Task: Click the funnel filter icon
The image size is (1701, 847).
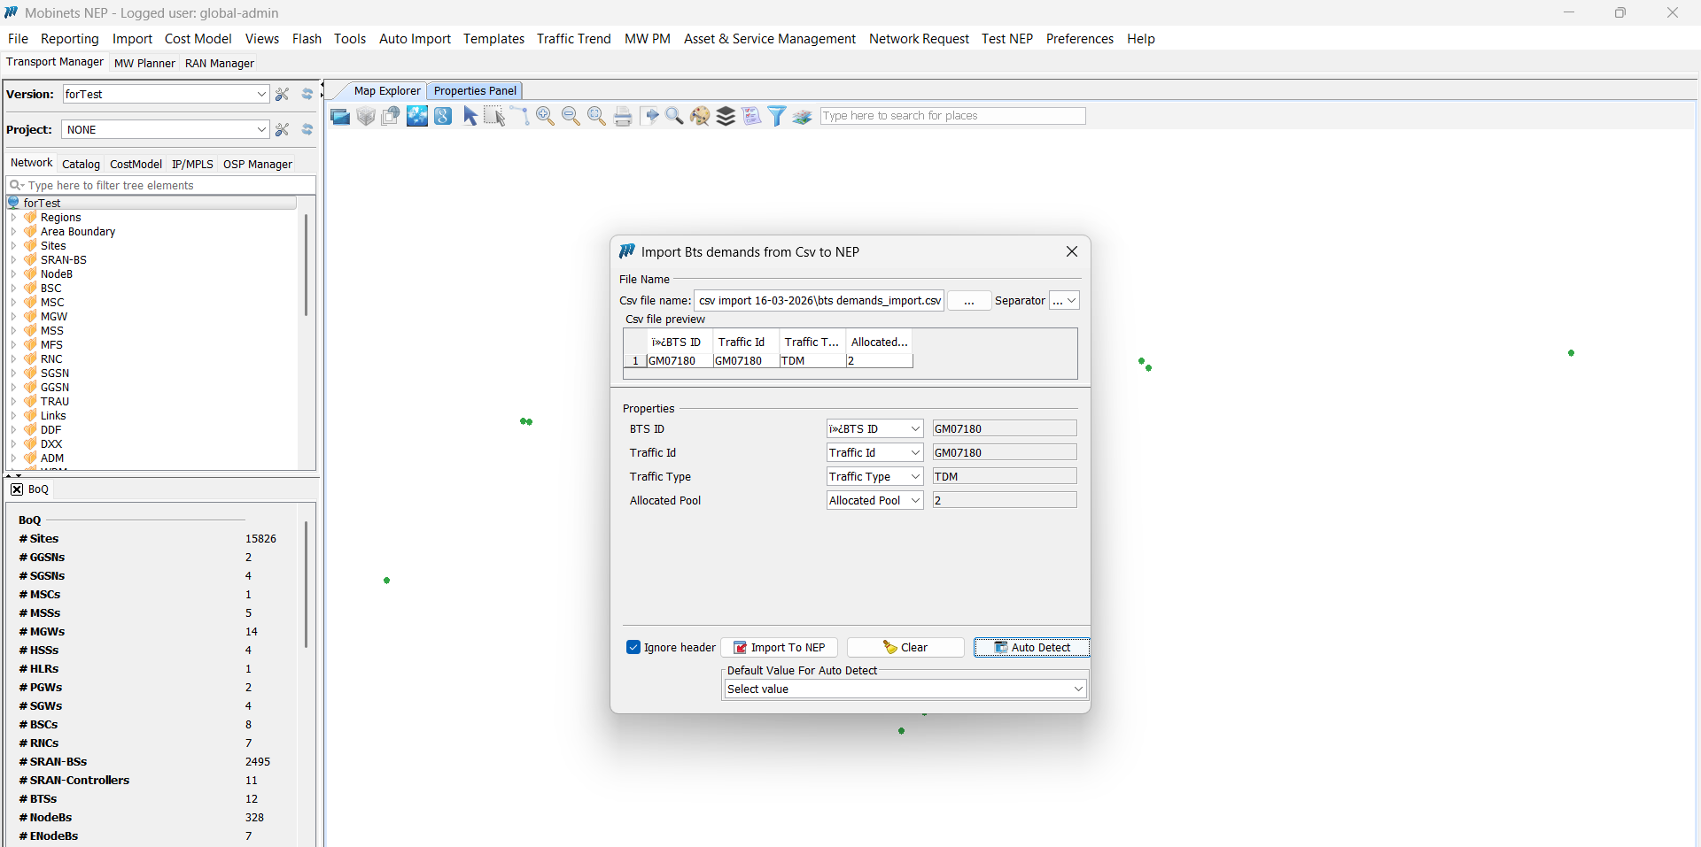Action: click(776, 116)
